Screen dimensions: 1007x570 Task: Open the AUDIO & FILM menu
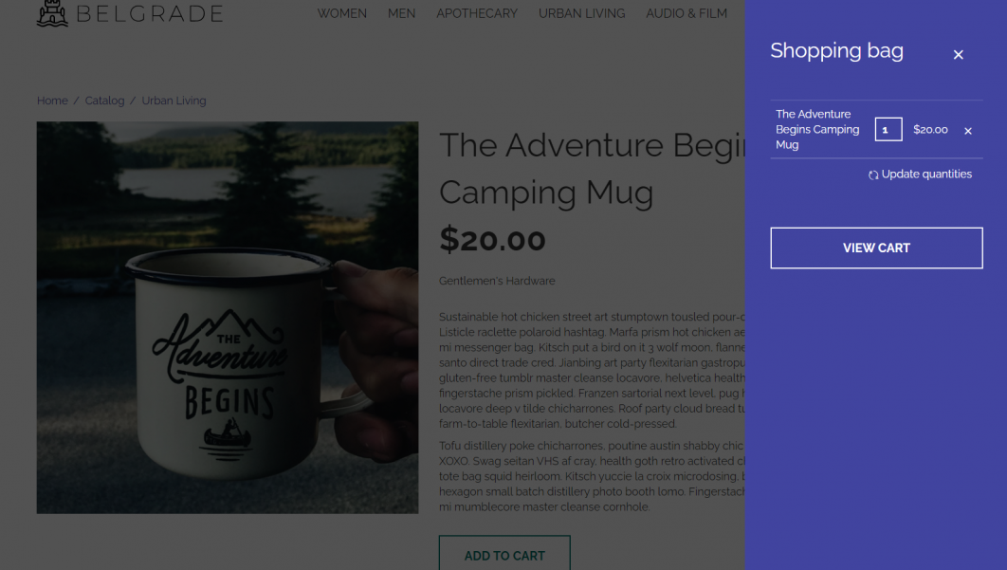coord(687,13)
